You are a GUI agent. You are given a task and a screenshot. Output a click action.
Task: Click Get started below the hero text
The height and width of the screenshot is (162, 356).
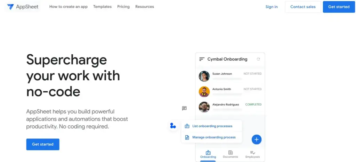pos(43,144)
